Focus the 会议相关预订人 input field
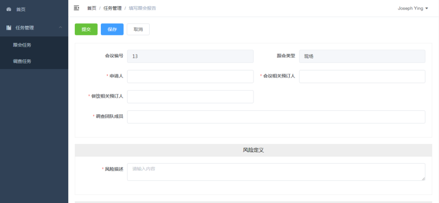439x203 pixels. point(362,76)
